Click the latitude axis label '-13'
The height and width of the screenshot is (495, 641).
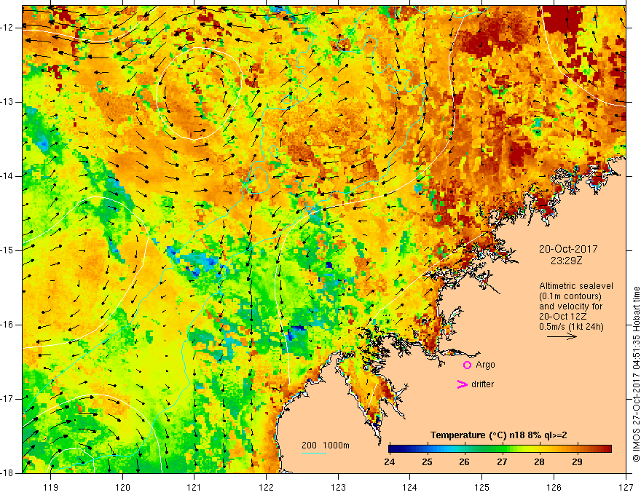[x=7, y=102]
